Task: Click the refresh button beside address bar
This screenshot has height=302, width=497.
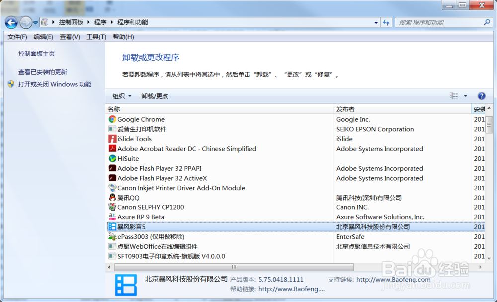Action: click(386, 22)
